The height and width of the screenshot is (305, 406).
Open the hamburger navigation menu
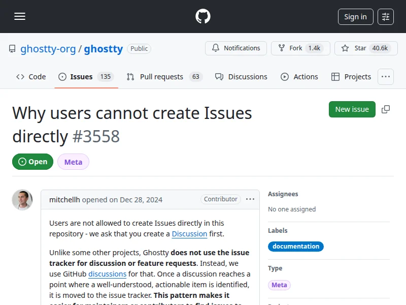[x=20, y=16]
